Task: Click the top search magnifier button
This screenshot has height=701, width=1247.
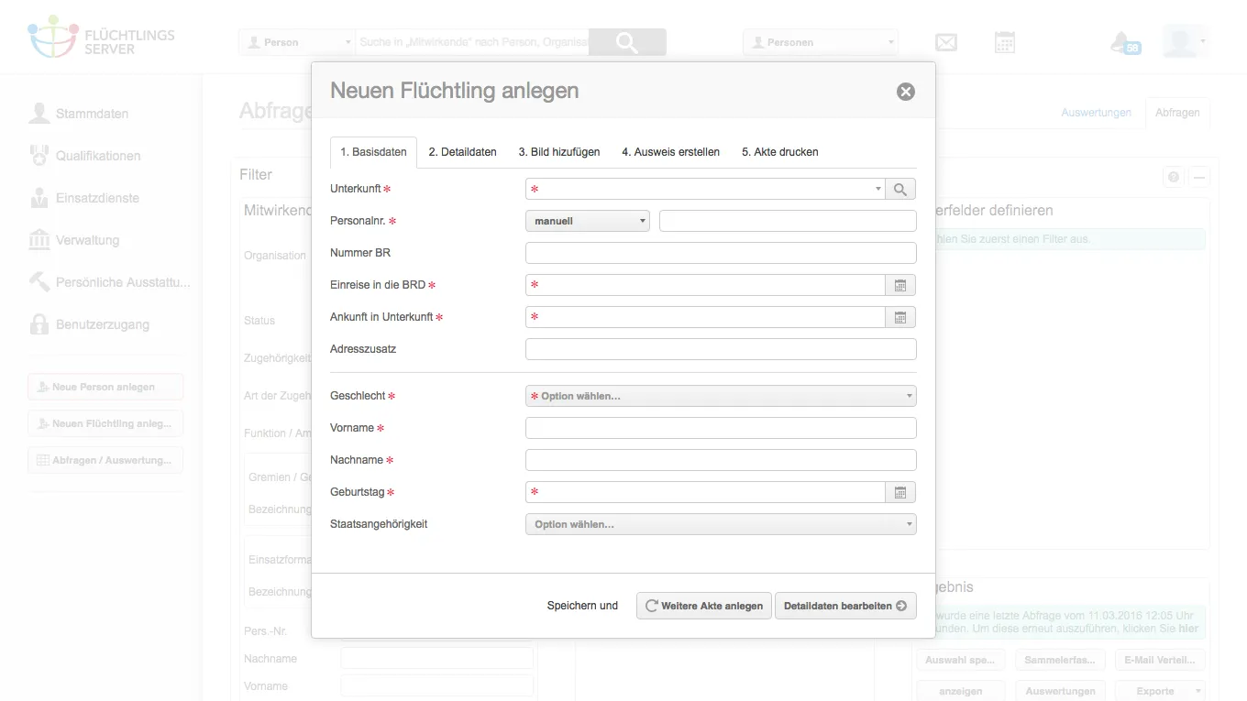Action: (627, 42)
